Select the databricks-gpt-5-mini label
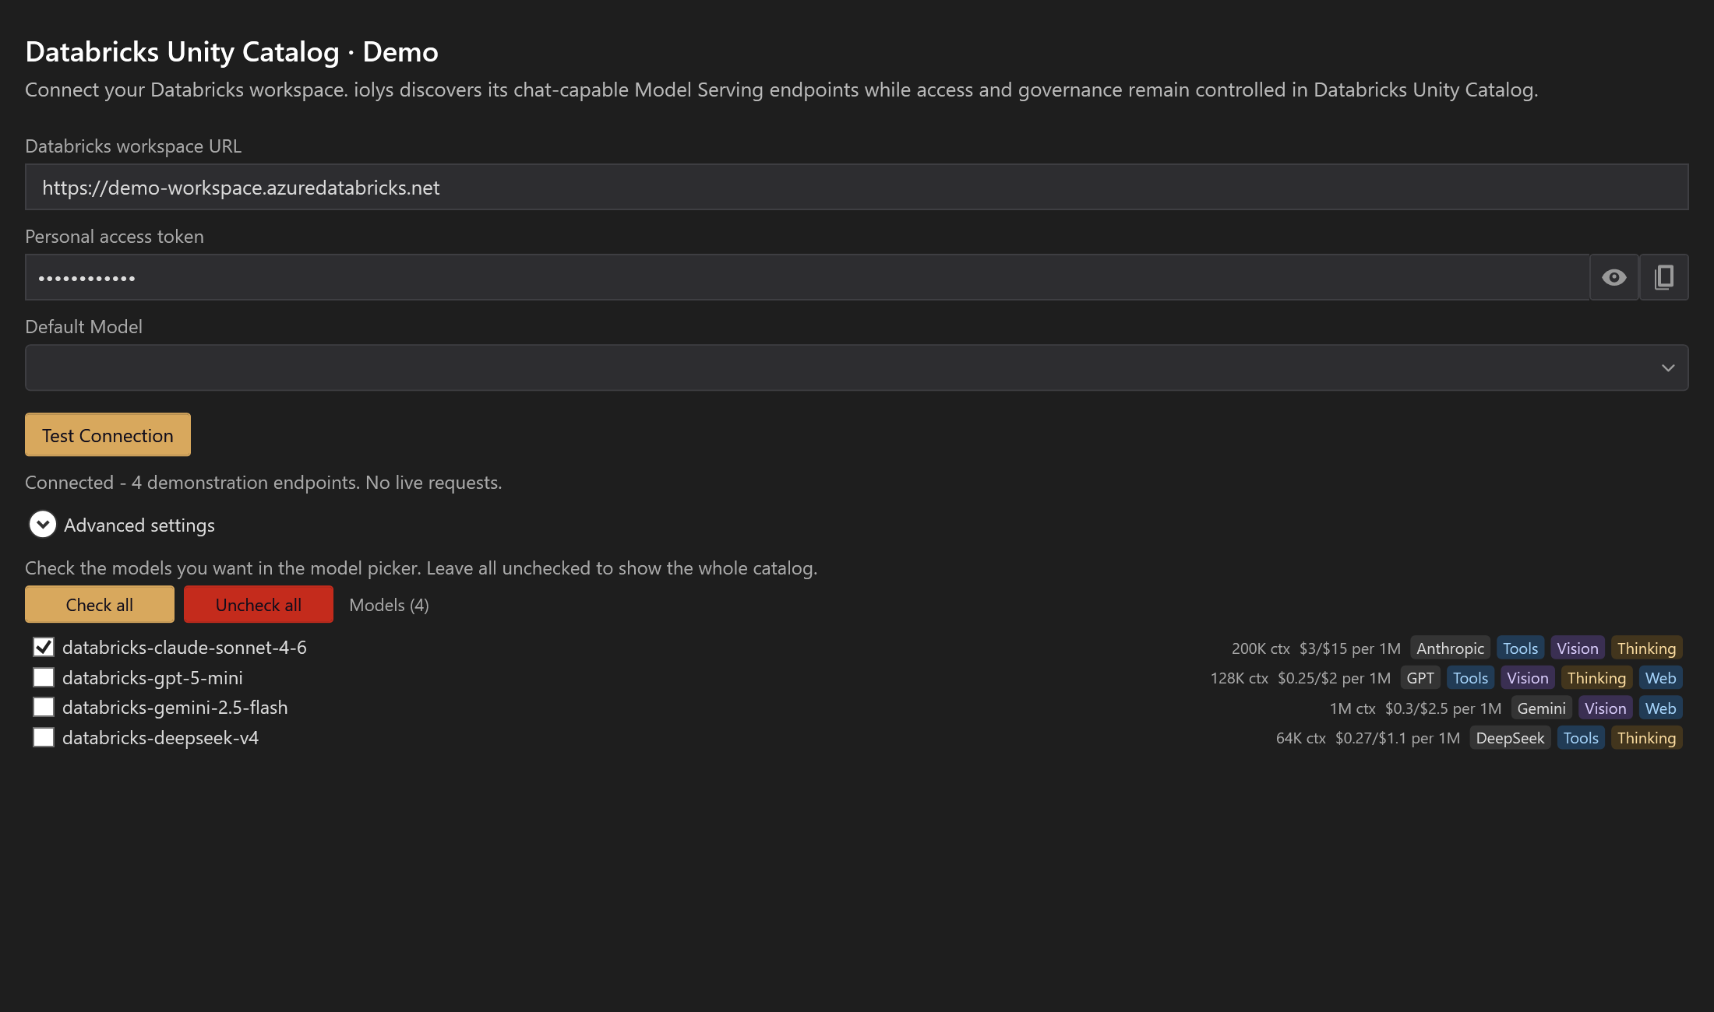The width and height of the screenshot is (1714, 1012). click(153, 677)
